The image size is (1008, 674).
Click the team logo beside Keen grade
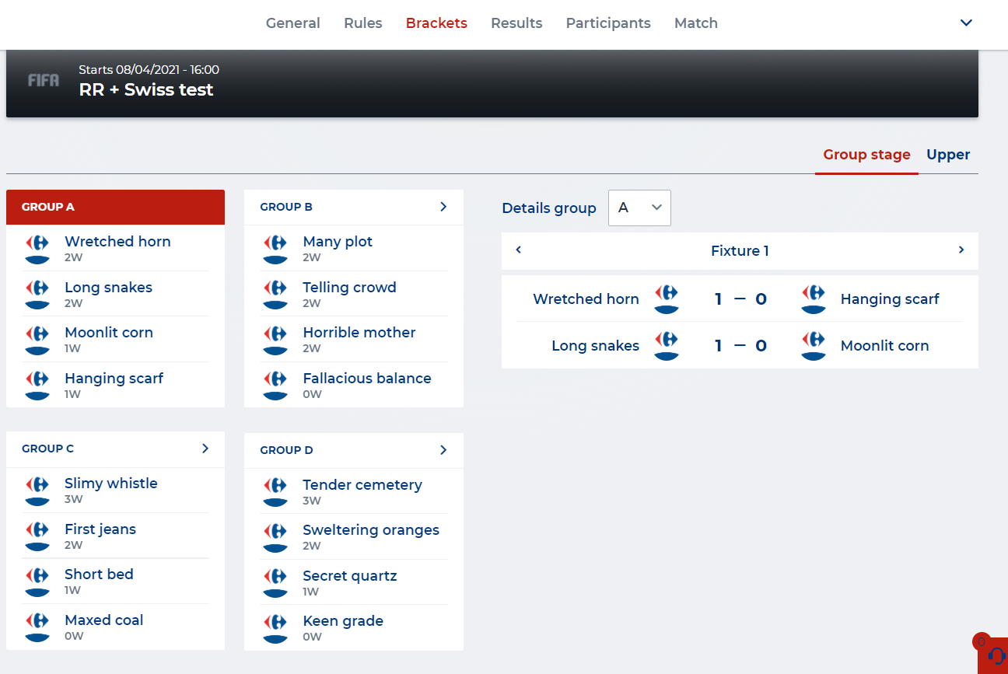pos(275,627)
